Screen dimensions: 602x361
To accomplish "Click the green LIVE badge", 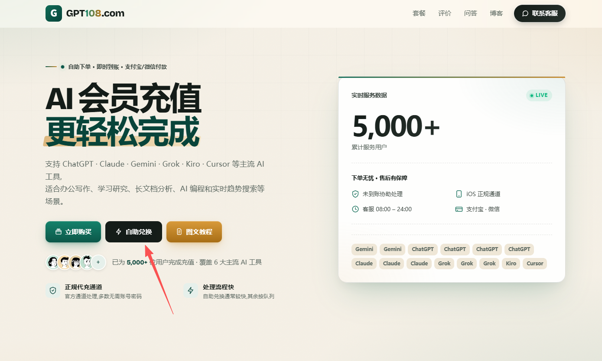I will (539, 95).
